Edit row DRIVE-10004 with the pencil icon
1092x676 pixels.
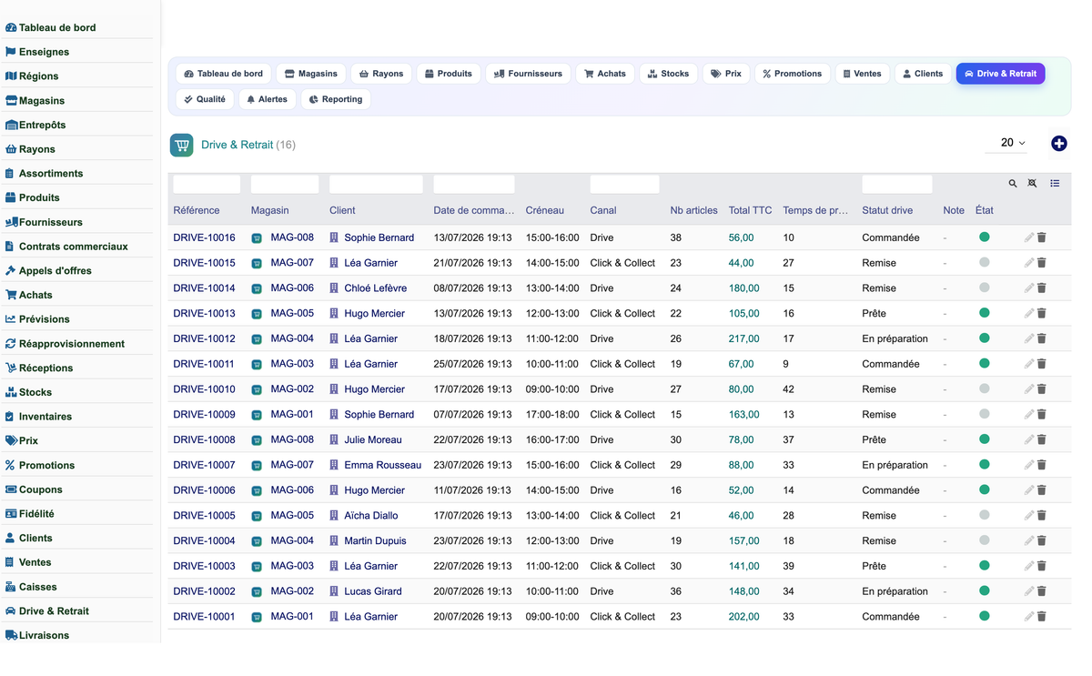pos(1028,540)
